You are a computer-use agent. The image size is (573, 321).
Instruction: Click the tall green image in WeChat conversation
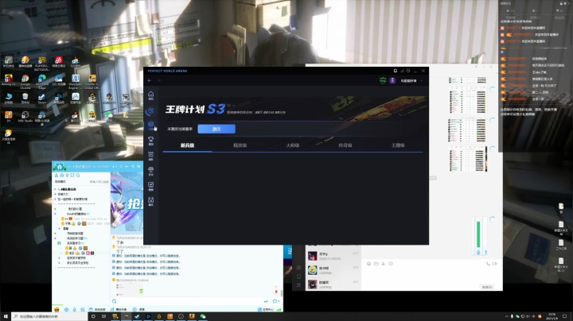click(x=478, y=235)
